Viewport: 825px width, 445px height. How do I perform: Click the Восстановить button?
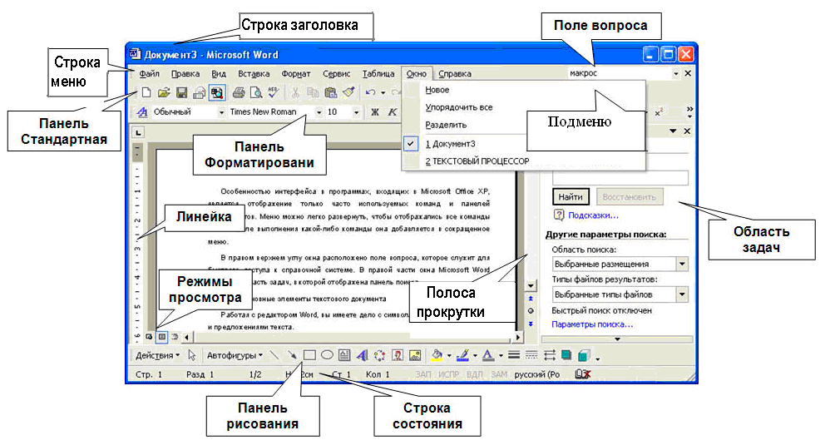(x=630, y=197)
